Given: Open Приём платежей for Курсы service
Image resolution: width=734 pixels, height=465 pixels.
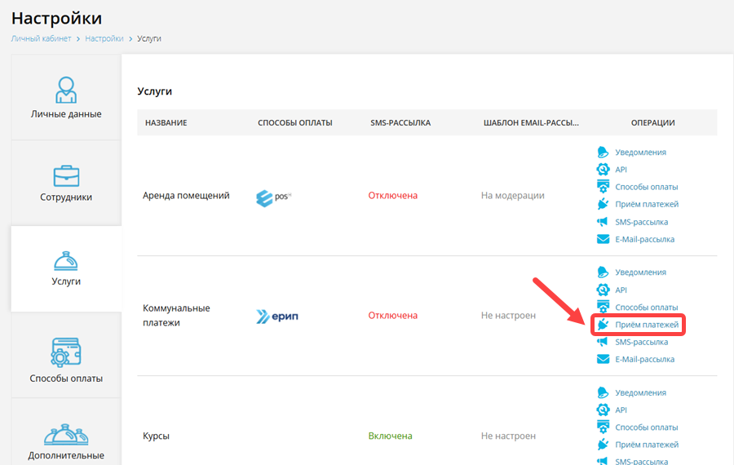Looking at the screenshot, I should tap(647, 445).
